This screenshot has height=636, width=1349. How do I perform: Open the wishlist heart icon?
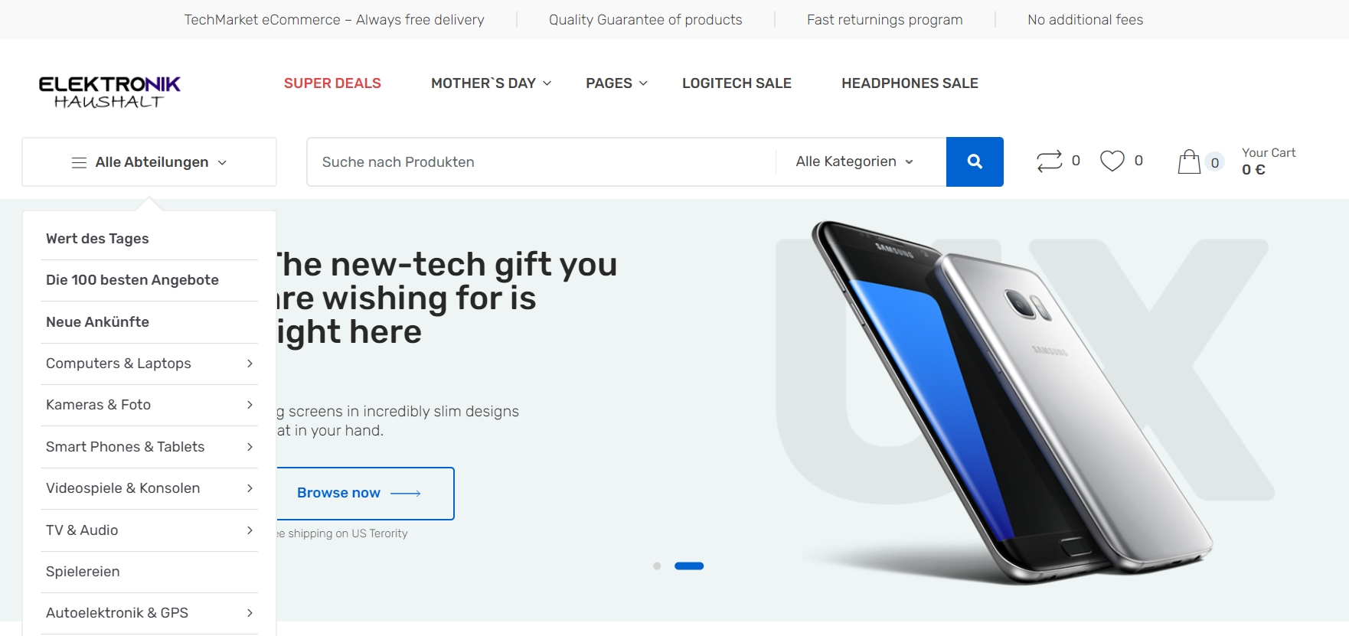click(x=1112, y=161)
